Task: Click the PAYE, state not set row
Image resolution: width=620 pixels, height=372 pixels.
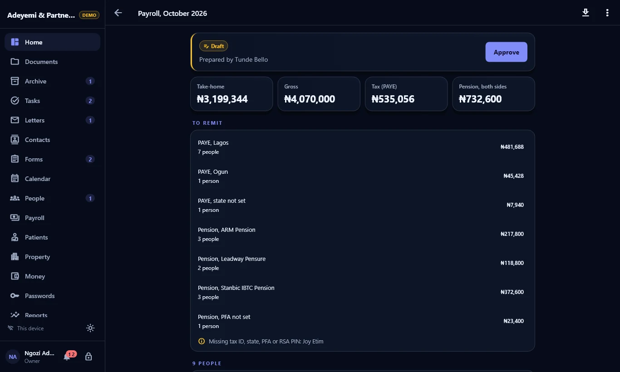Action: point(362,205)
